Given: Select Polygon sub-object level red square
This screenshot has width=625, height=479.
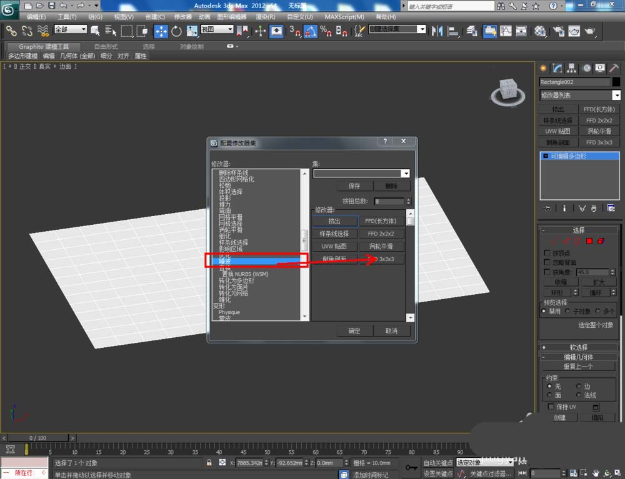Looking at the screenshot, I should [589, 241].
